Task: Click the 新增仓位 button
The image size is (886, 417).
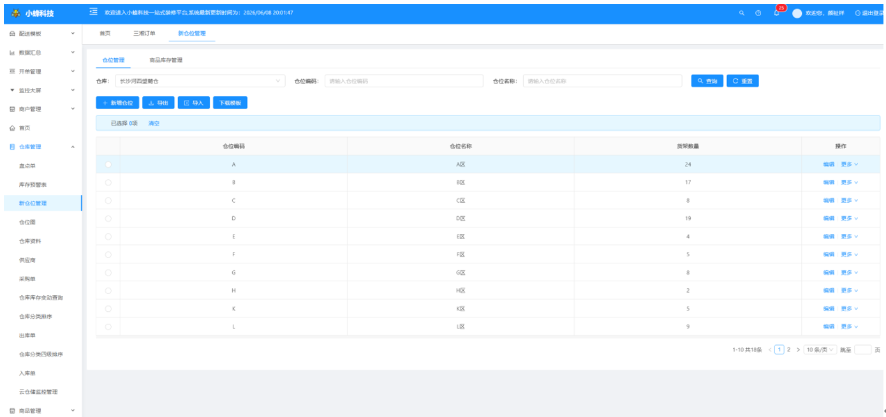Action: [117, 103]
